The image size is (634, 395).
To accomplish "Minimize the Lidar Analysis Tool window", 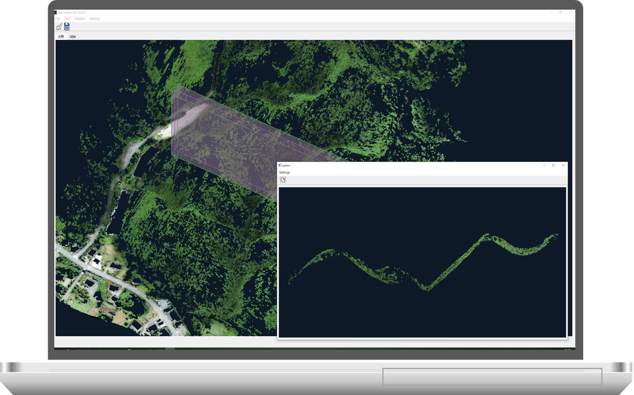I will tap(551, 12).
